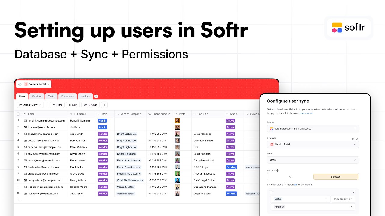Open the Vendor Portal database switcher

[37, 84]
